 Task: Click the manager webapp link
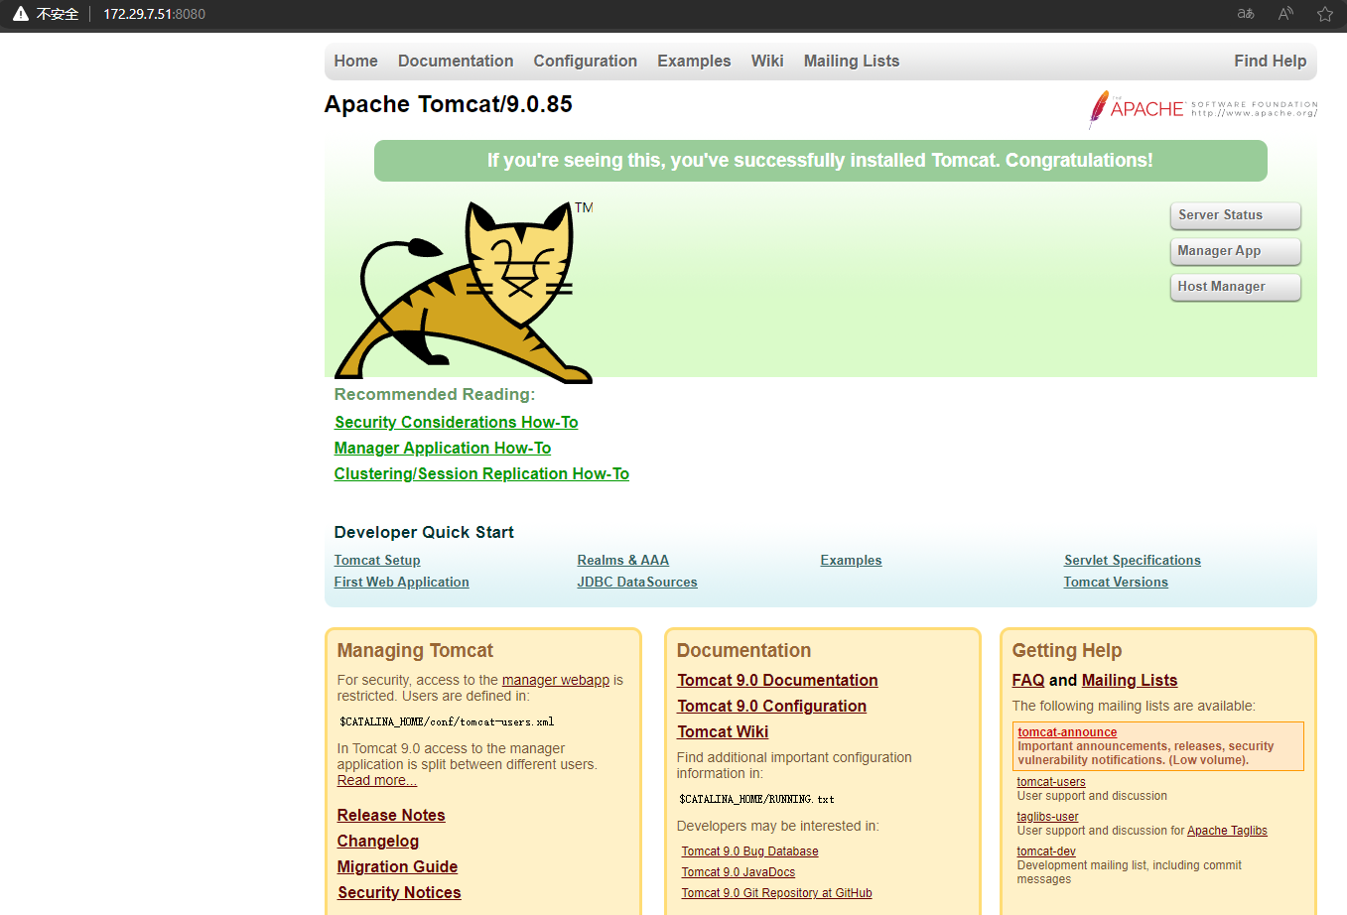point(556,681)
